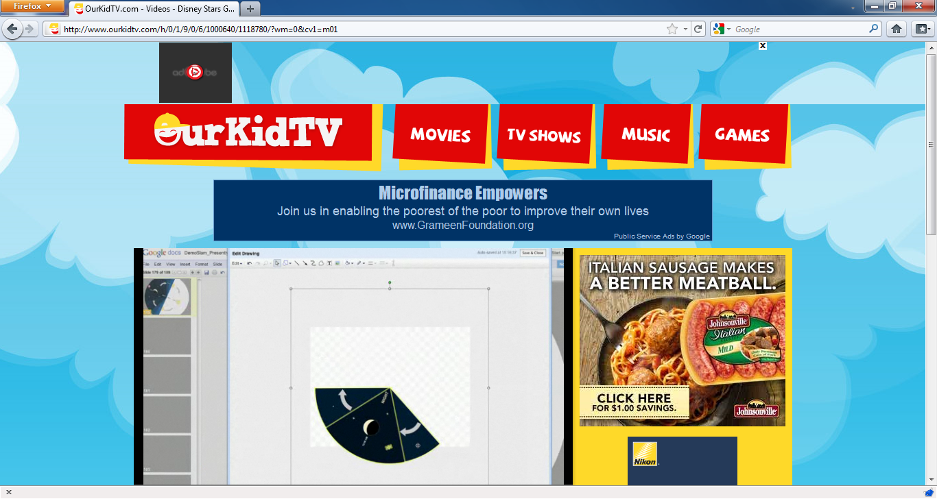Close the top ad with X
Screen dimensions: 937x499
(x=762, y=46)
